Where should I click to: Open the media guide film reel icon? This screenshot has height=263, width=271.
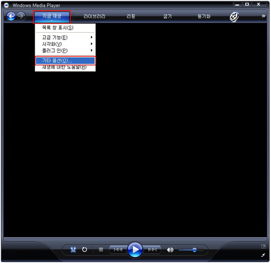point(234,17)
